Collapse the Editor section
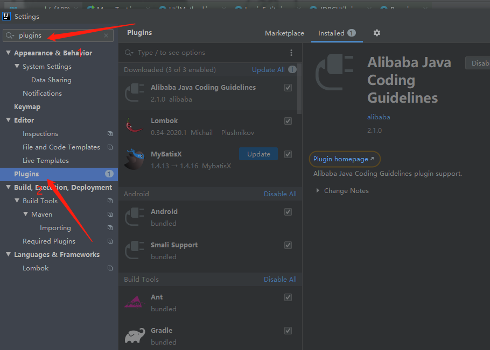 (9, 120)
